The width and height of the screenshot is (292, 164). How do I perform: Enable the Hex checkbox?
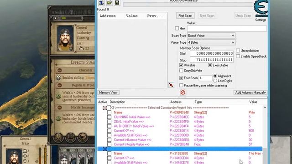177,28
